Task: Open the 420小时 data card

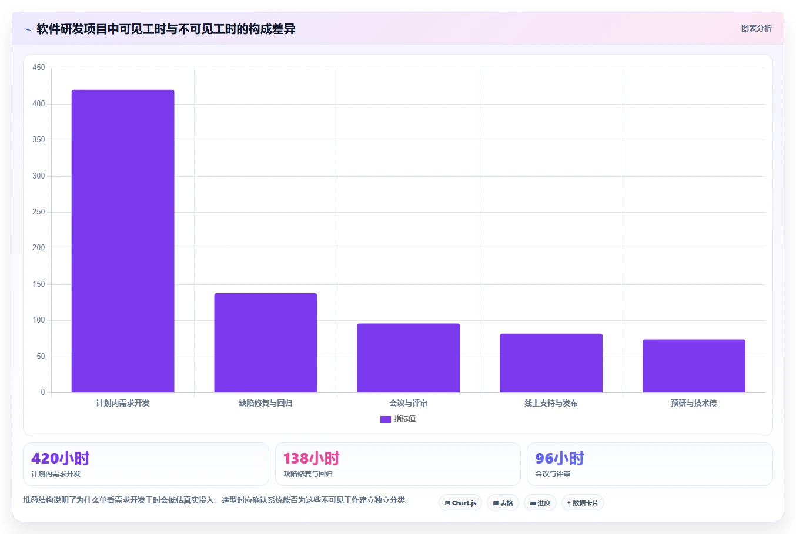Action: 146,464
